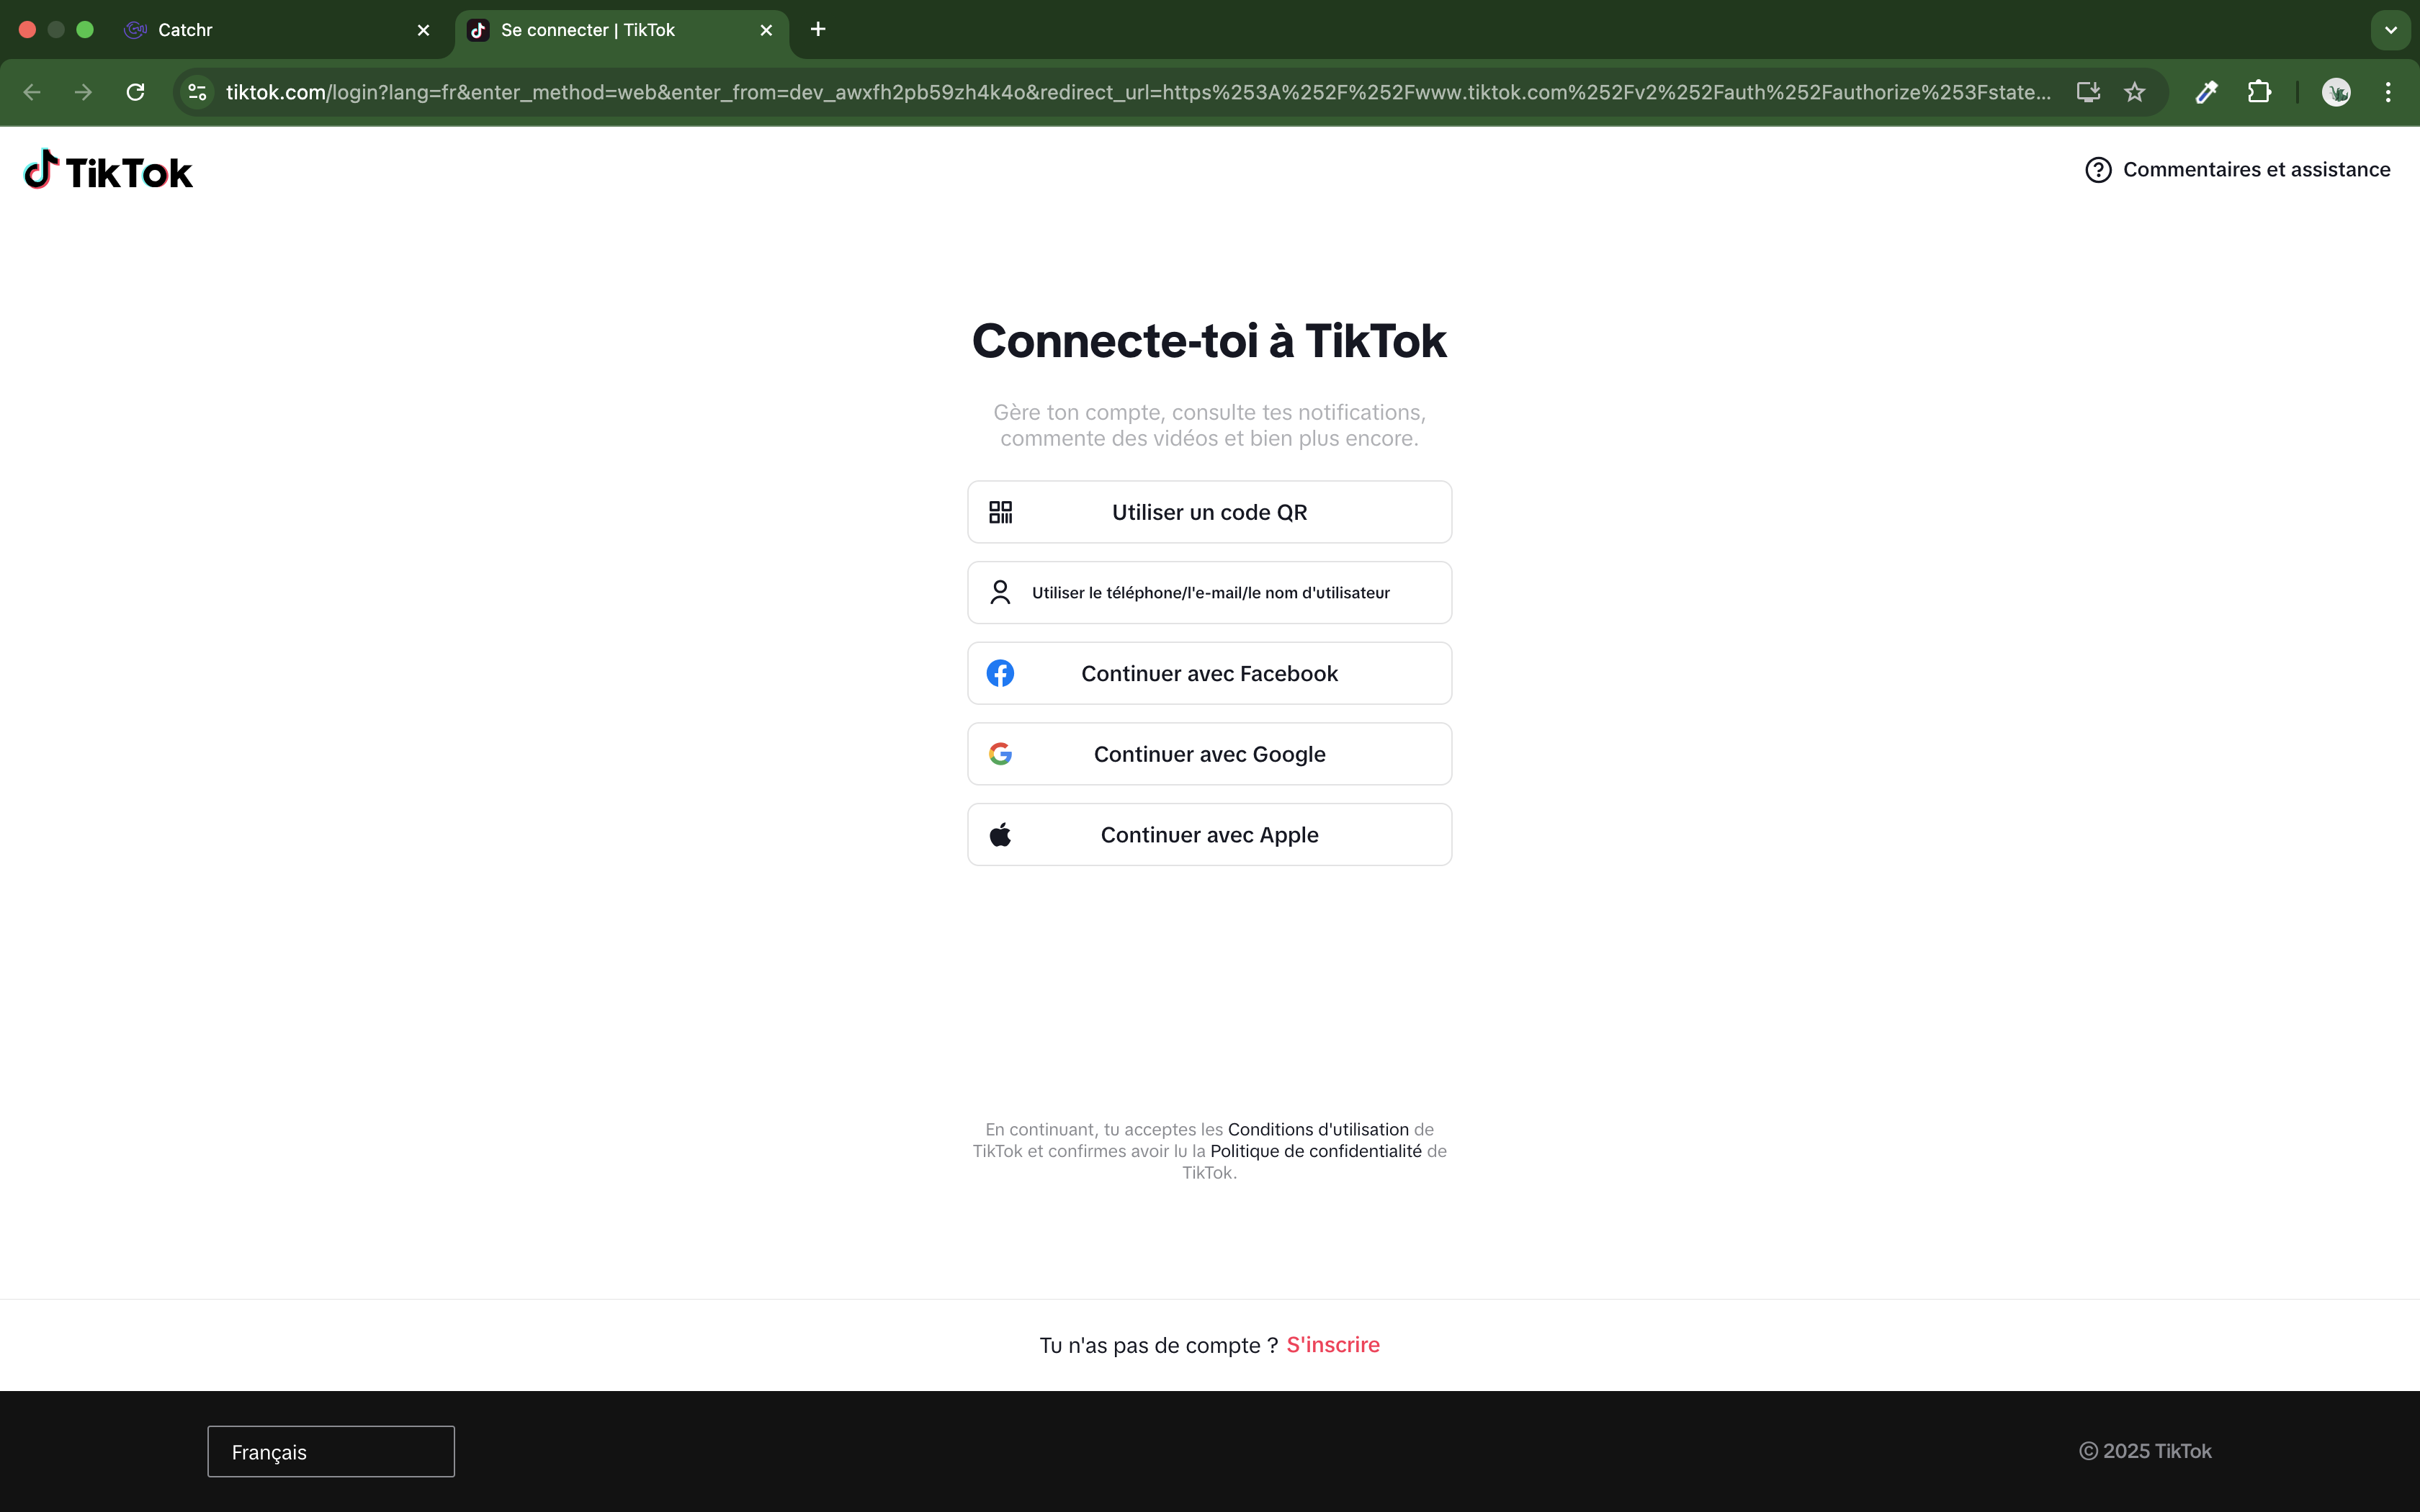Open the Français language dropdown
The image size is (2420, 1512).
tap(331, 1451)
